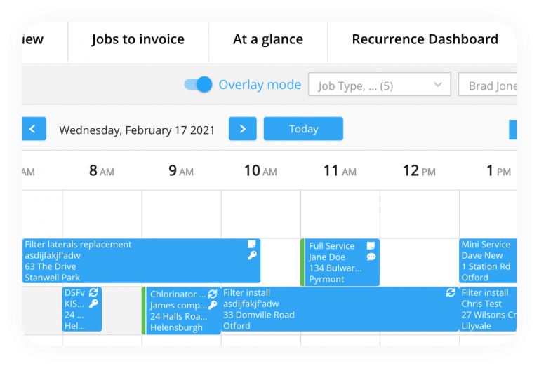Viewport: 539px width, 368px height.
Task: Go to previous day arrow
Action: pyautogui.click(x=33, y=129)
